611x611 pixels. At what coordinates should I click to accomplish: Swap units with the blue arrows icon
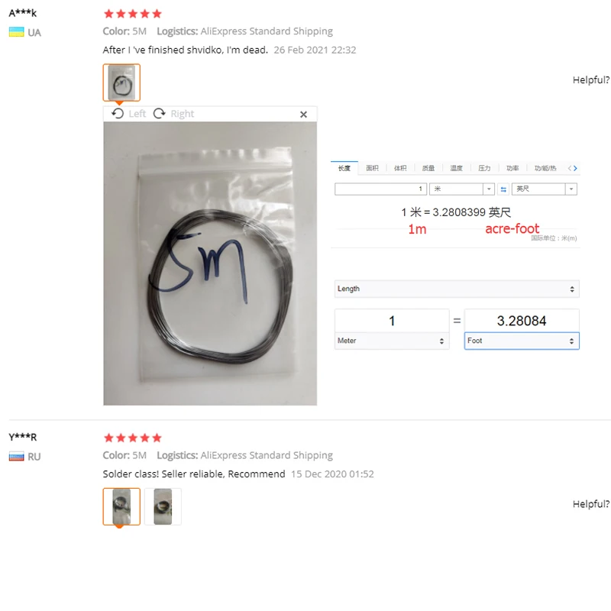[x=503, y=189]
